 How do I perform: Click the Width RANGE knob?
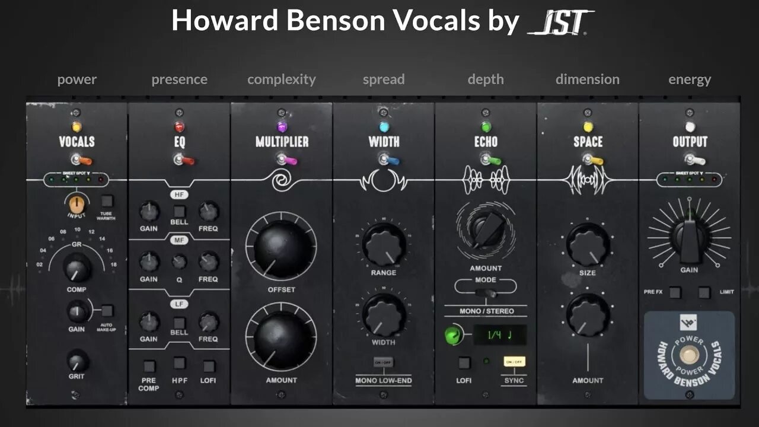coord(384,245)
